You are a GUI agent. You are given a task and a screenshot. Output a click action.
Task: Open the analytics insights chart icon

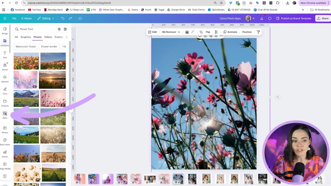coord(261,18)
